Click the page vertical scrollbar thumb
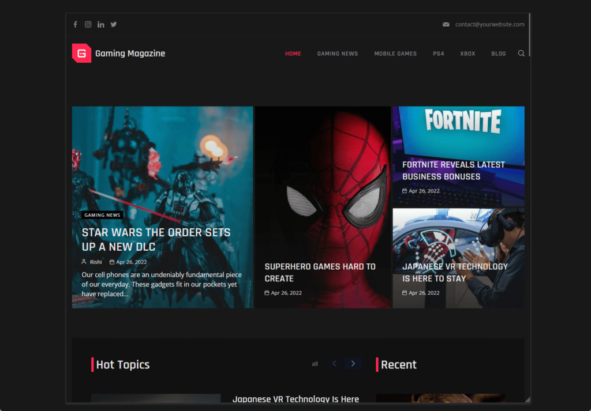 coord(529,35)
